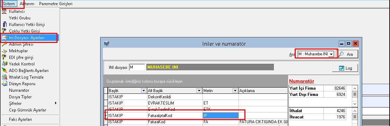This screenshot has width=390, height=126.
Task: Select Cep Gümrük Ayarlar entry
Action: 28,110
